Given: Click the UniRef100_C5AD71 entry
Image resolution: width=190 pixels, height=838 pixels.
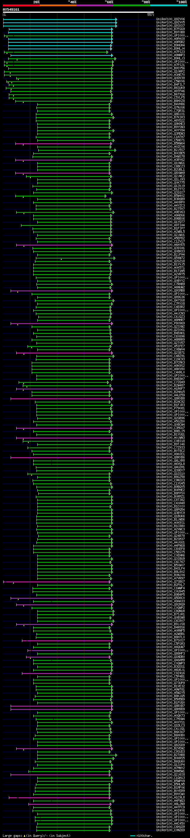Looking at the screenshot, I should 170,140.
